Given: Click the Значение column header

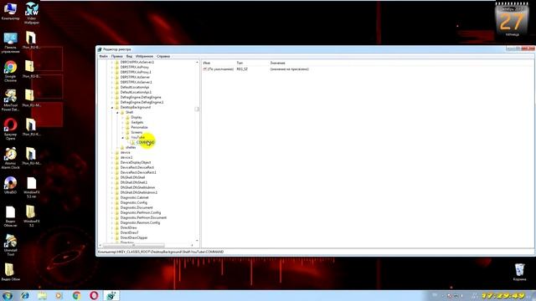Looking at the screenshot, I should [x=277, y=64].
